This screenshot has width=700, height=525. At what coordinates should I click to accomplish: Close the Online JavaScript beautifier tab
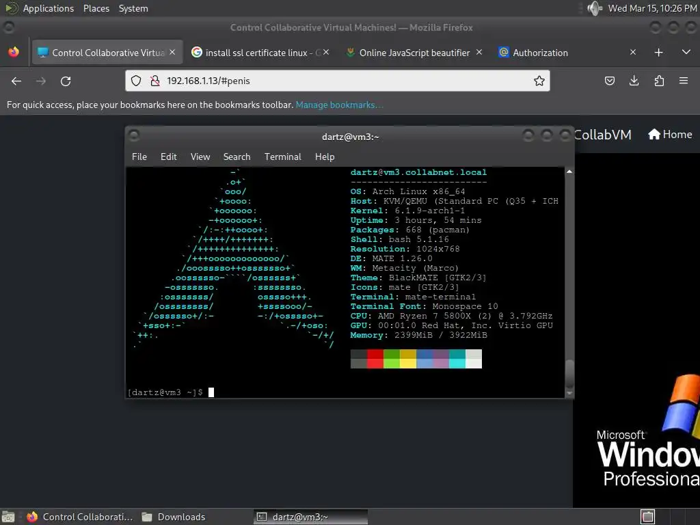[x=479, y=52]
